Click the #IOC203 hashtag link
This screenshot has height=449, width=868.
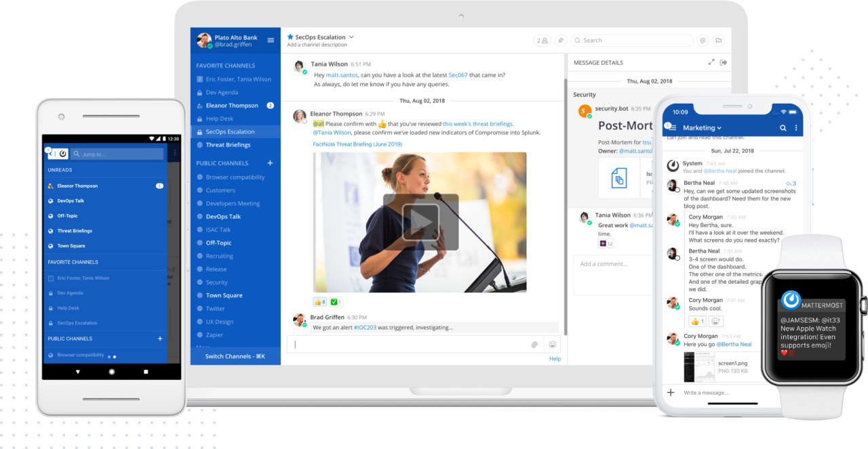(x=365, y=327)
